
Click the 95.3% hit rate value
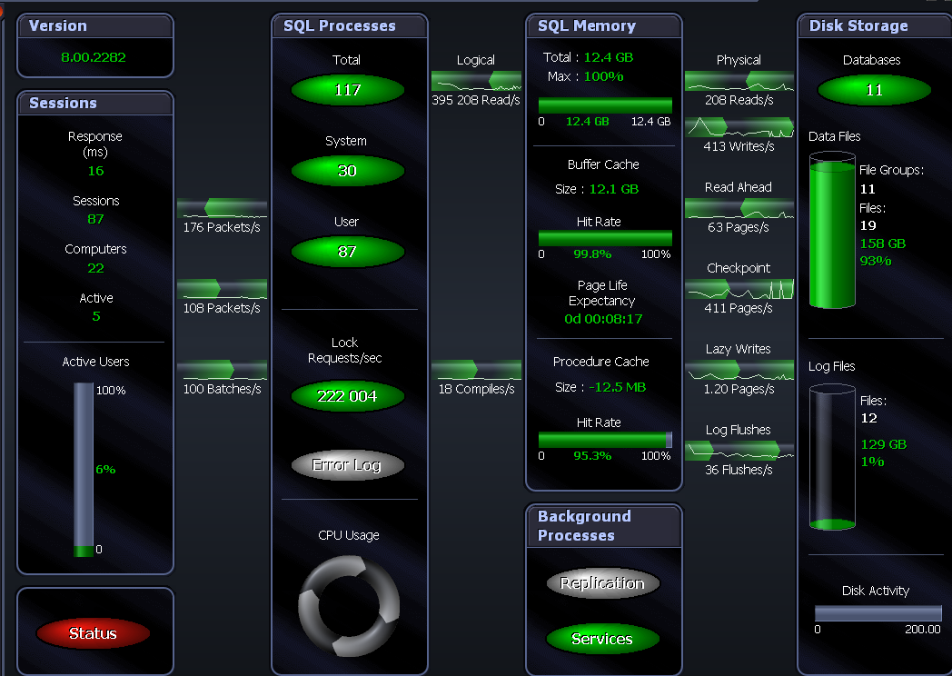point(592,455)
